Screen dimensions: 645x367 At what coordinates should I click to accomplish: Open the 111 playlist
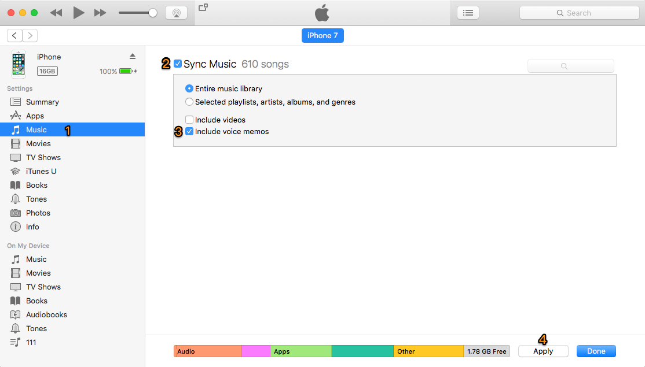(x=72, y=342)
